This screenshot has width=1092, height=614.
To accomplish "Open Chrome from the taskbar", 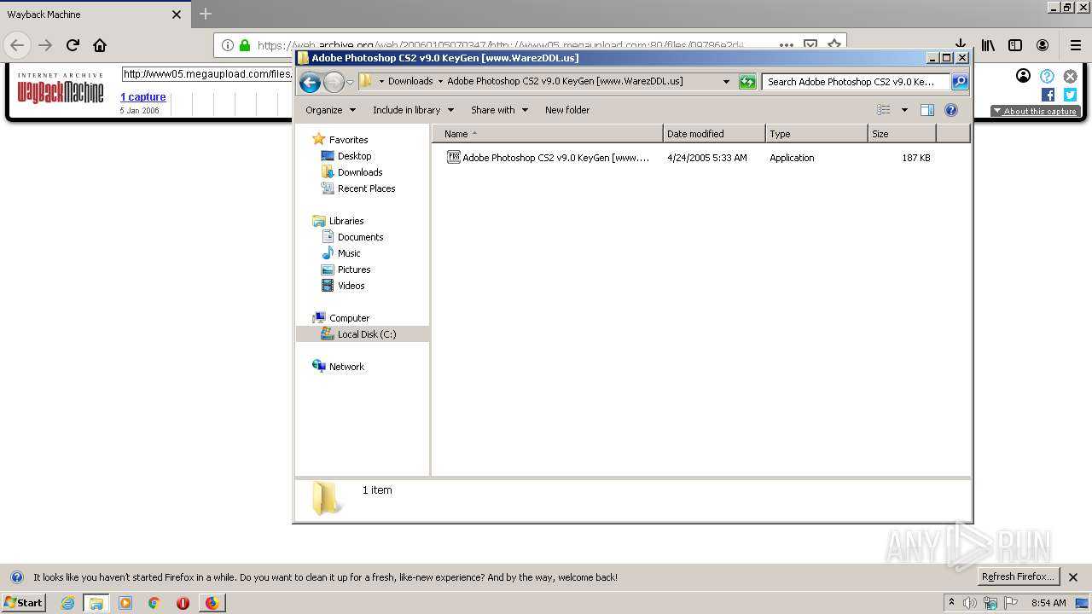I will (154, 603).
